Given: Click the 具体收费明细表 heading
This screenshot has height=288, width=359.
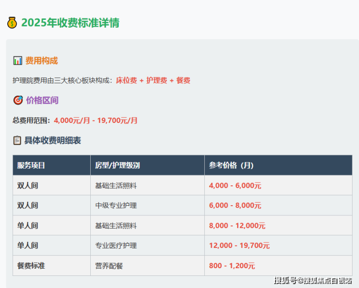Looking at the screenshot, I should point(52,140).
